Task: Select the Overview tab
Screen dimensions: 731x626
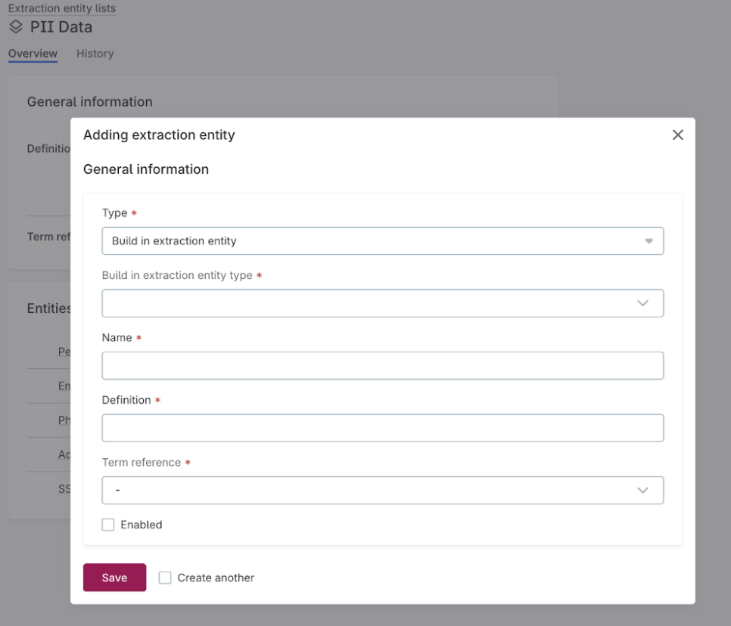Action: (x=33, y=54)
